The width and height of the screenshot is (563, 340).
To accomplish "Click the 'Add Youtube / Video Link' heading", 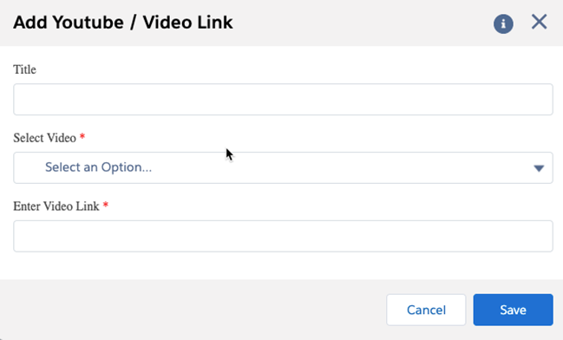I will point(123,23).
